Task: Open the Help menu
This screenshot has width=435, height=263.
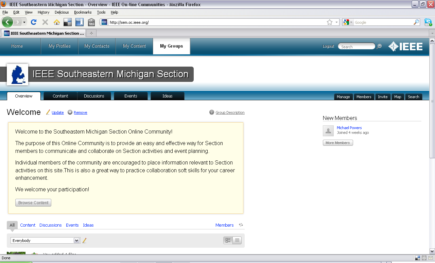Action: click(x=115, y=12)
